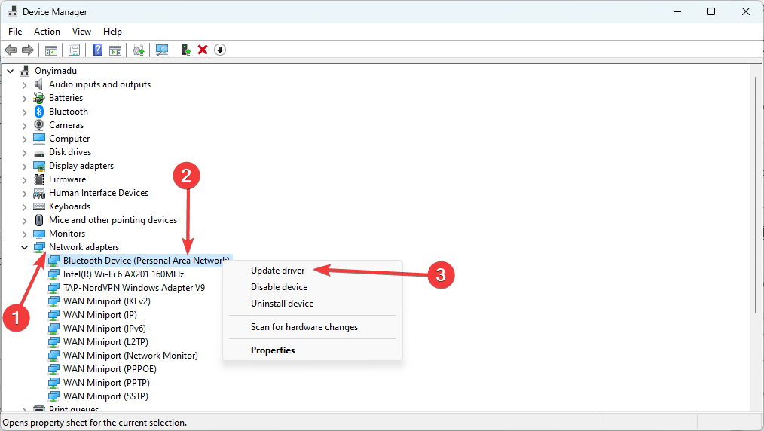The image size is (764, 431).
Task: Click the Mice and other pointing devices icon
Action: pyautogui.click(x=39, y=220)
